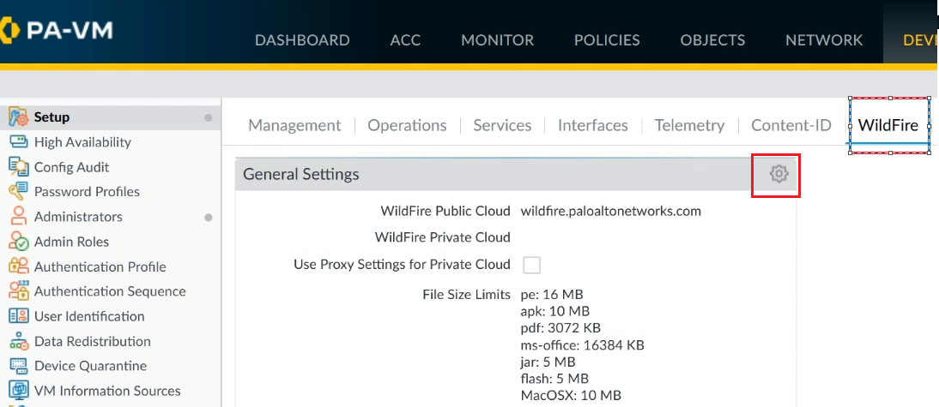Click the Setup sidebar icon
The height and width of the screenshot is (407, 939).
tap(19, 117)
